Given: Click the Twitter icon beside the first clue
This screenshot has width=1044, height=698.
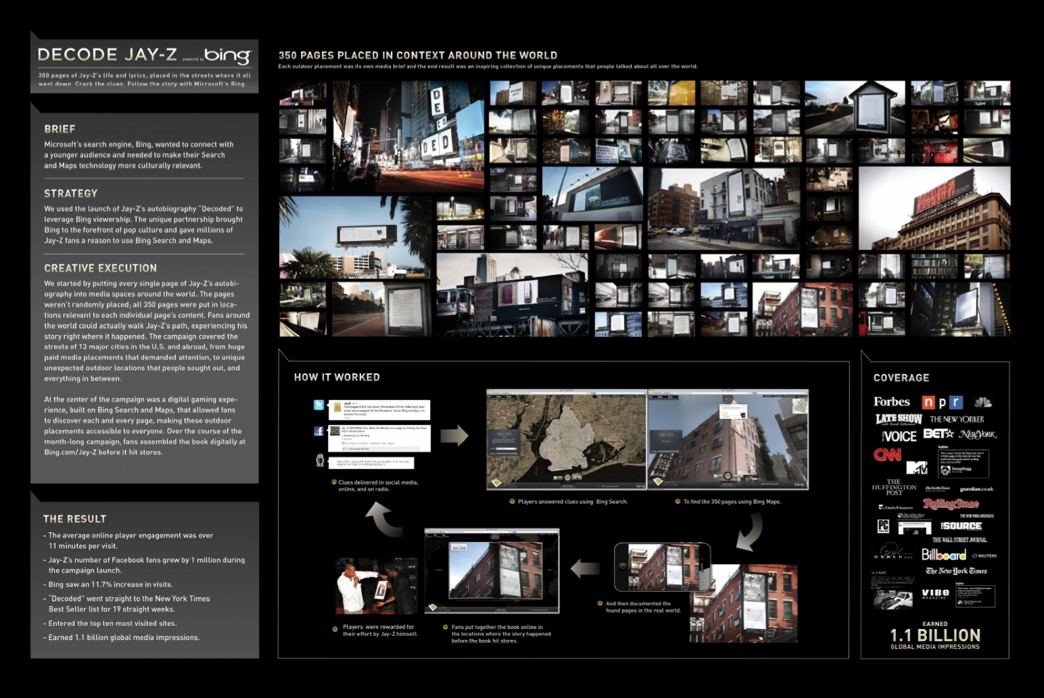Looking at the screenshot, I should (x=318, y=405).
